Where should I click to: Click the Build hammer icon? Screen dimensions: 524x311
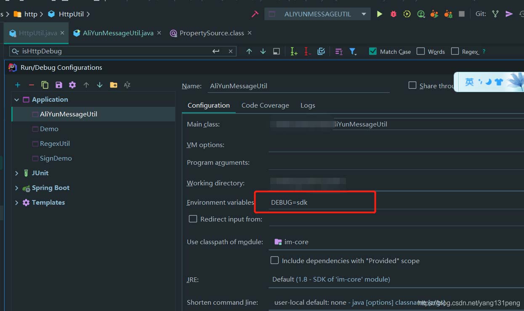coord(255,14)
